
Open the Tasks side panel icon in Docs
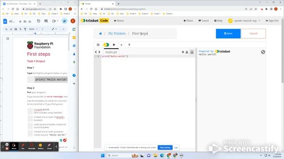(x=74, y=46)
